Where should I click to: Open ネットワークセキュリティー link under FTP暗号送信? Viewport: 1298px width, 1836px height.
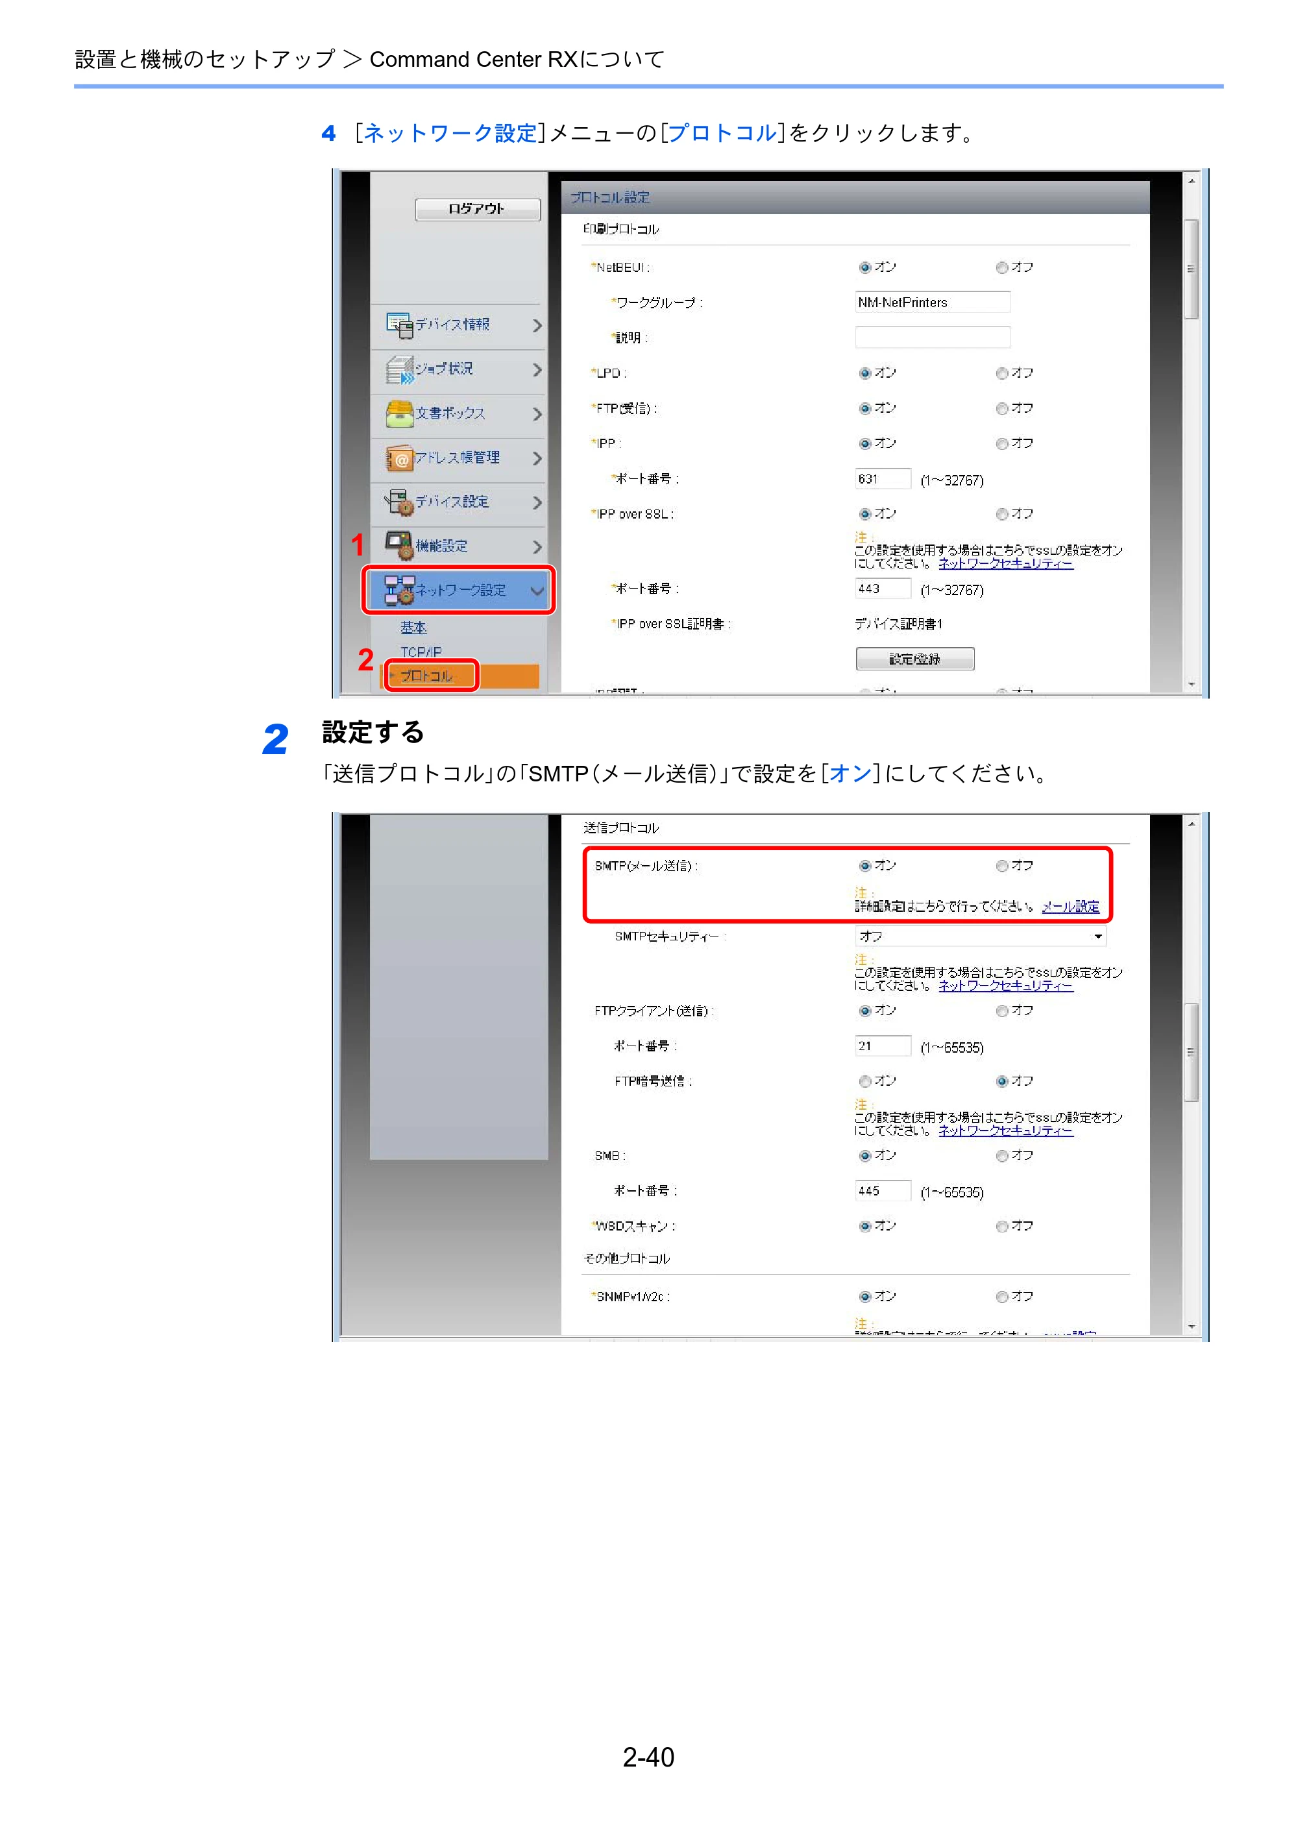(1005, 1130)
